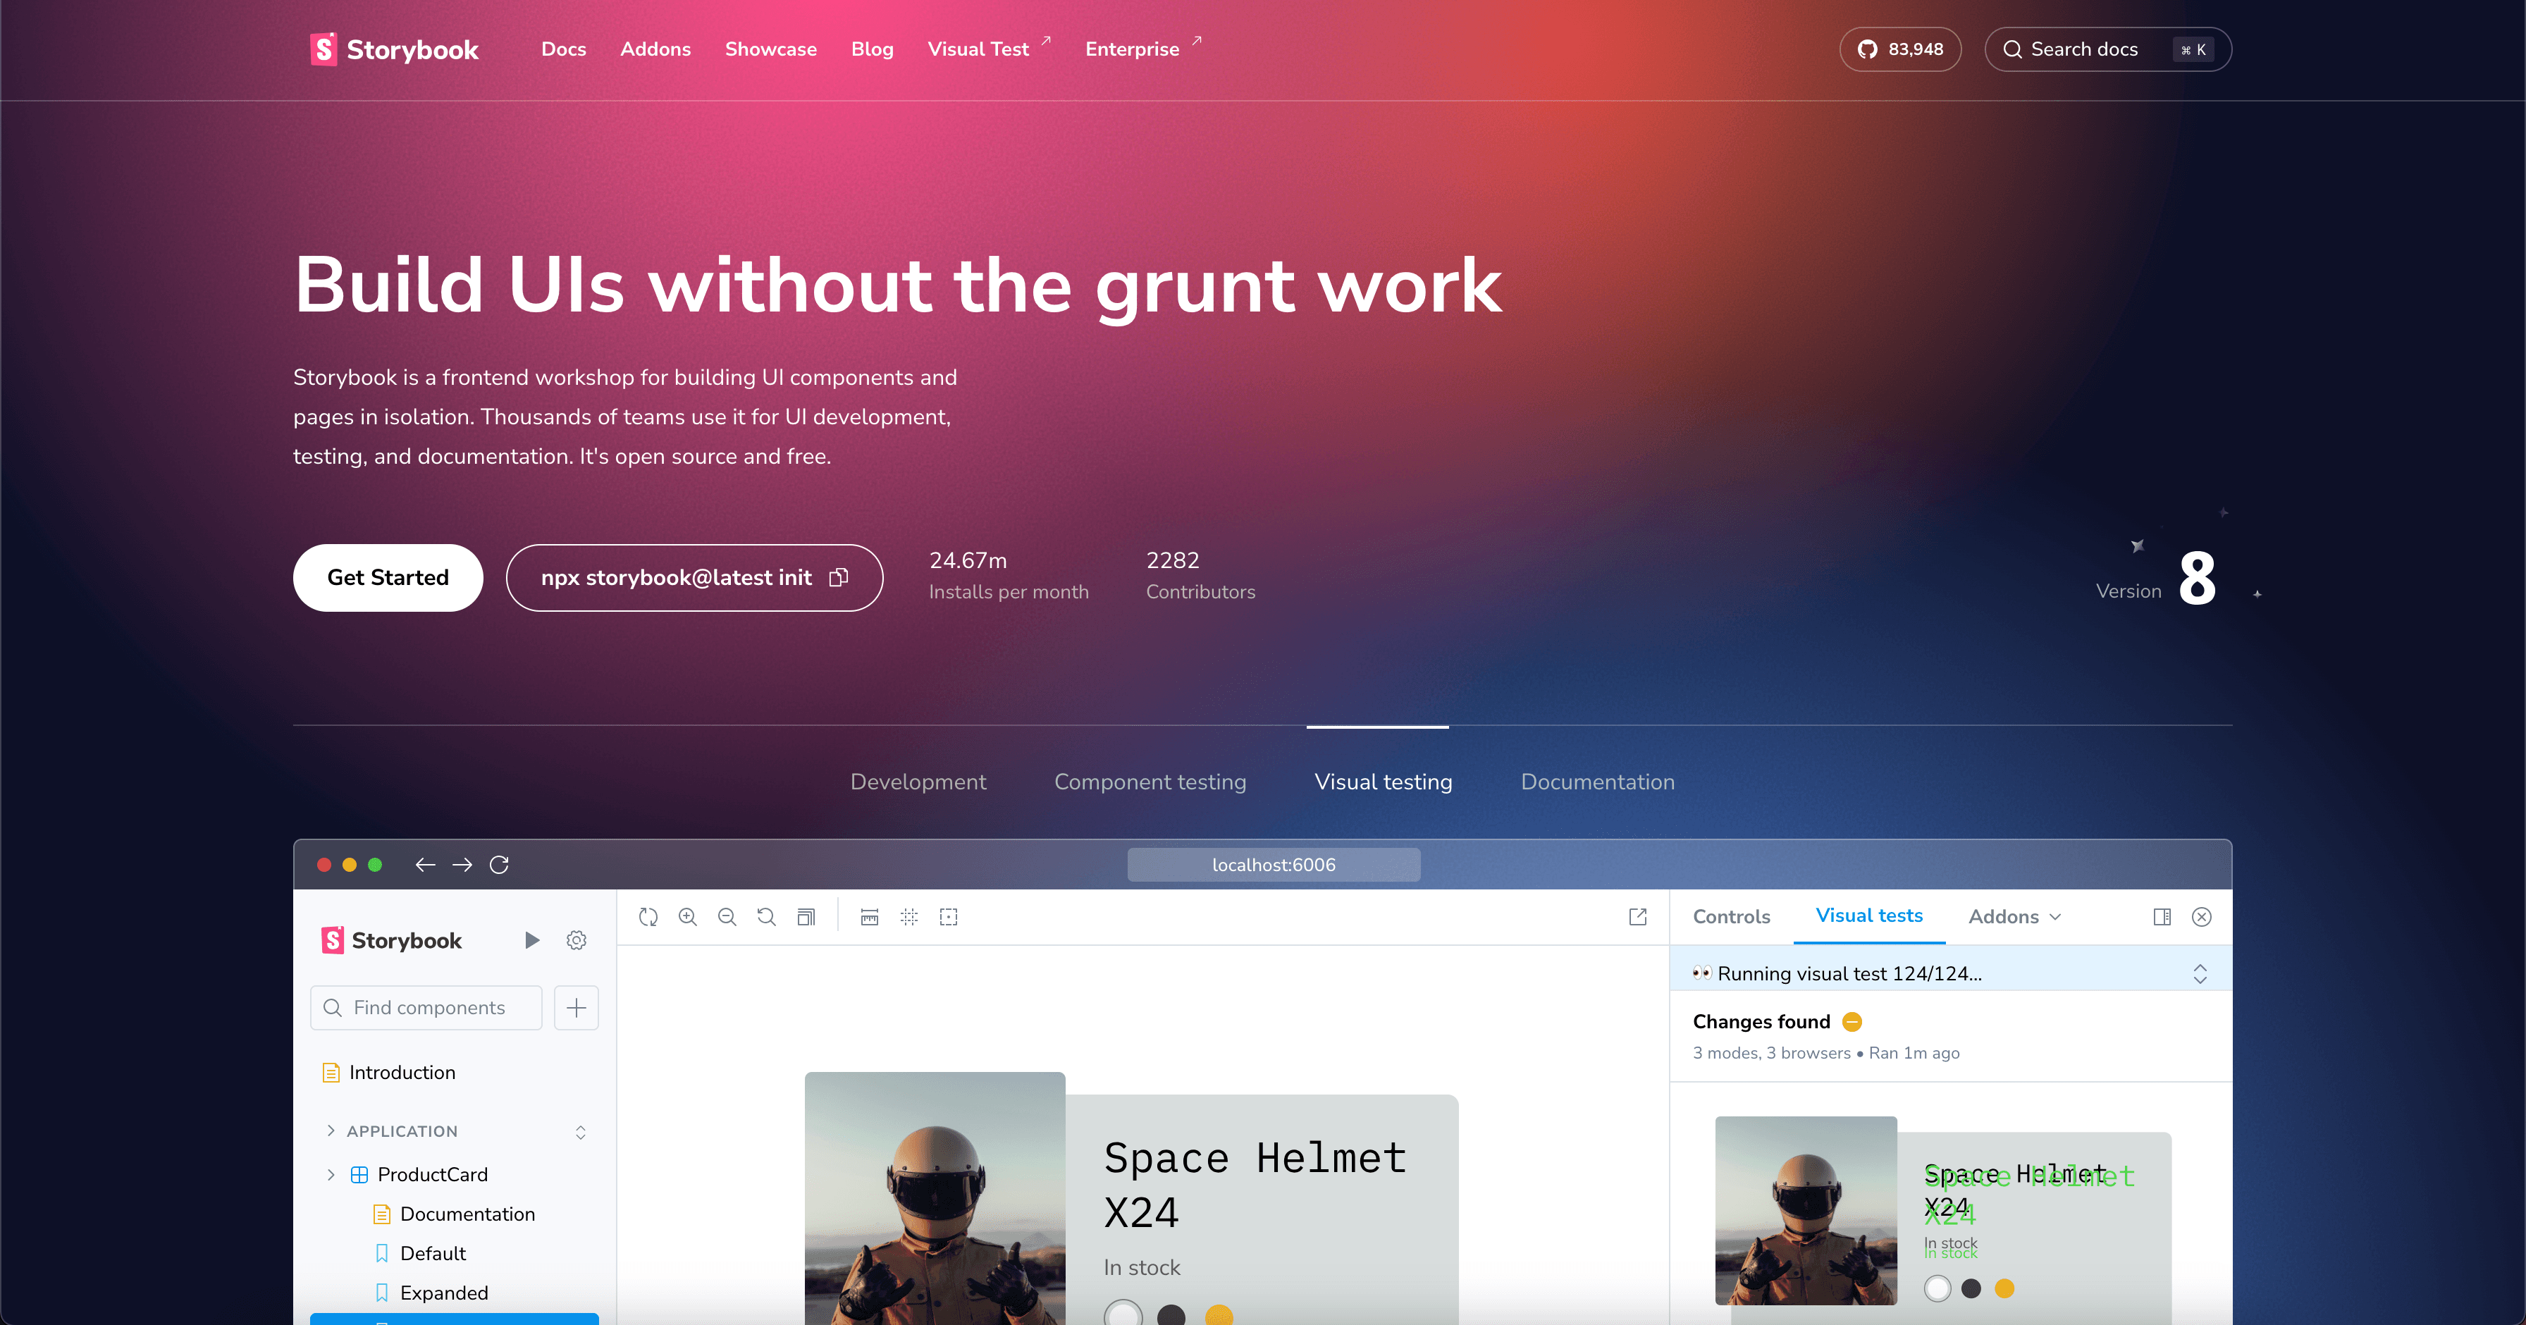Click the Storybook logo in the header
The width and height of the screenshot is (2526, 1325).
394,49
